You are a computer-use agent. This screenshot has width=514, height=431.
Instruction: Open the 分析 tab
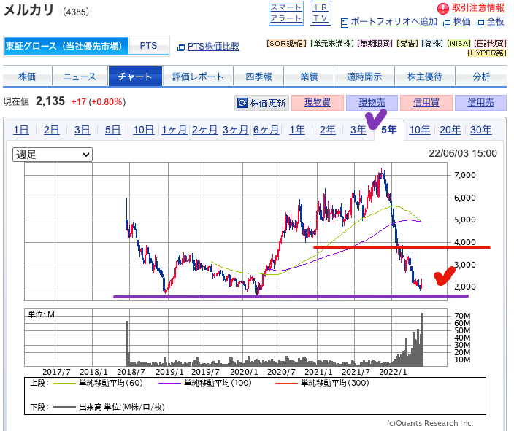[481, 77]
